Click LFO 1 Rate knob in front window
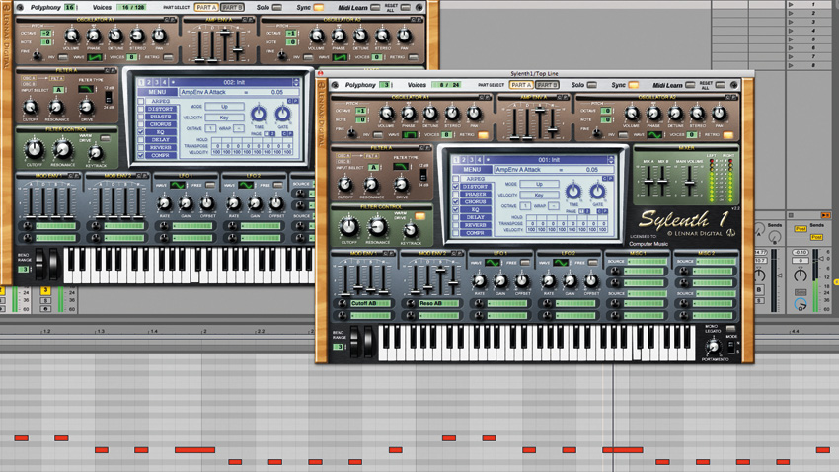This screenshot has height=472, width=839. coord(479,280)
